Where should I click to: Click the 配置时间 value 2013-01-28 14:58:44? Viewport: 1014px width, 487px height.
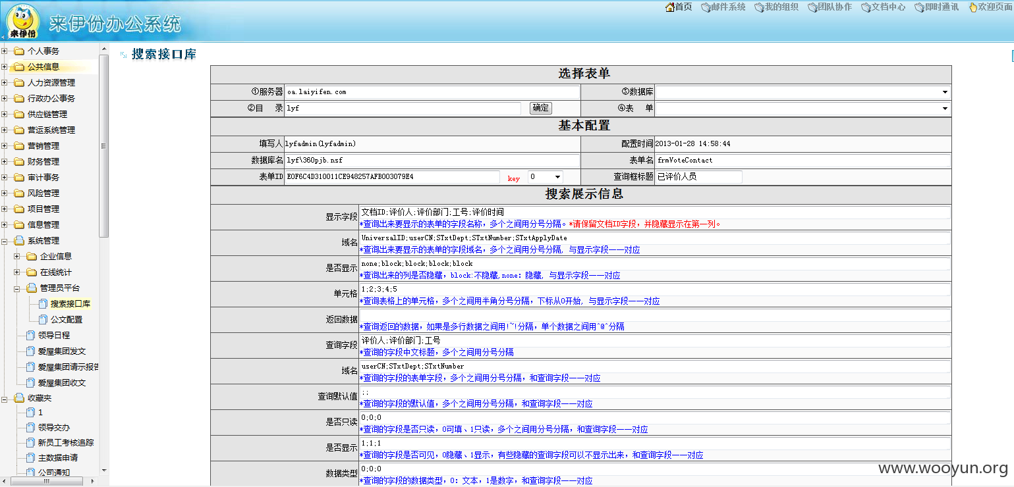692,143
